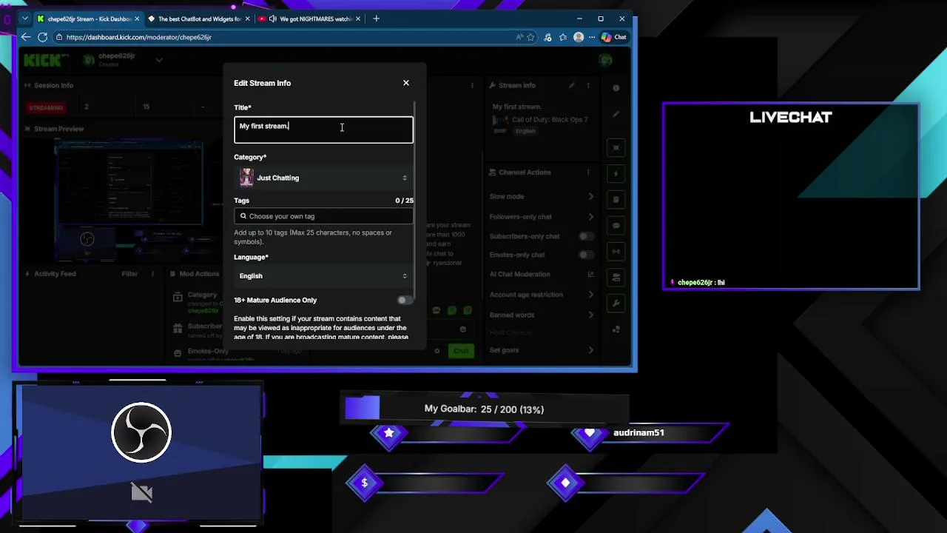The height and width of the screenshot is (533, 947).
Task: Click heart diamond icon beside audrinam51
Action: [590, 434]
